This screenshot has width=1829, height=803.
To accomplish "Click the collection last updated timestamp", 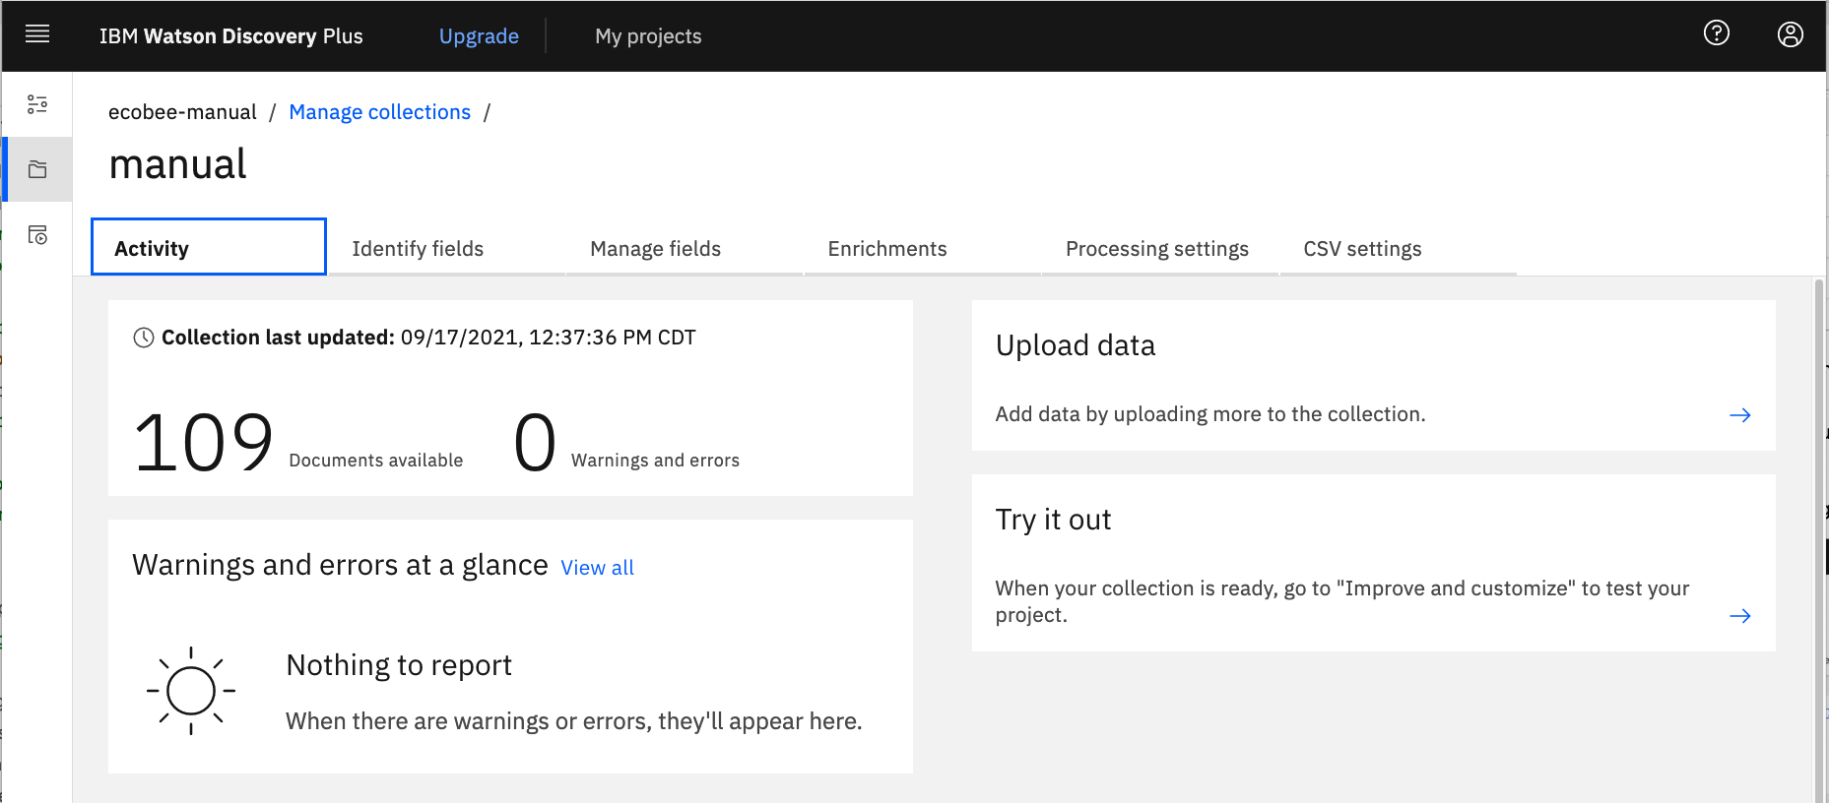I will coord(548,338).
